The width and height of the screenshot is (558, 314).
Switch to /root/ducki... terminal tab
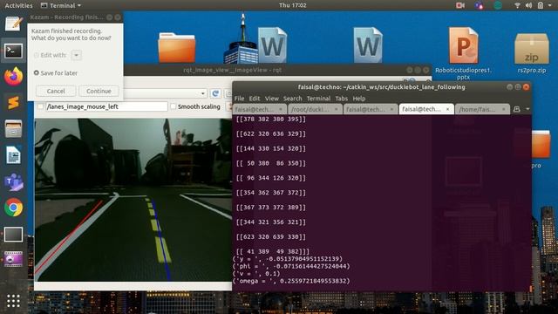tap(315, 109)
